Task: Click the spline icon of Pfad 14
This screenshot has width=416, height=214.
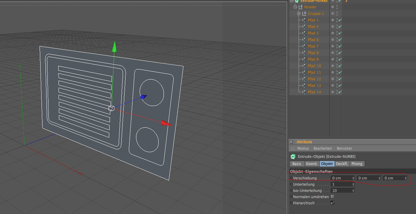Action: click(x=304, y=92)
